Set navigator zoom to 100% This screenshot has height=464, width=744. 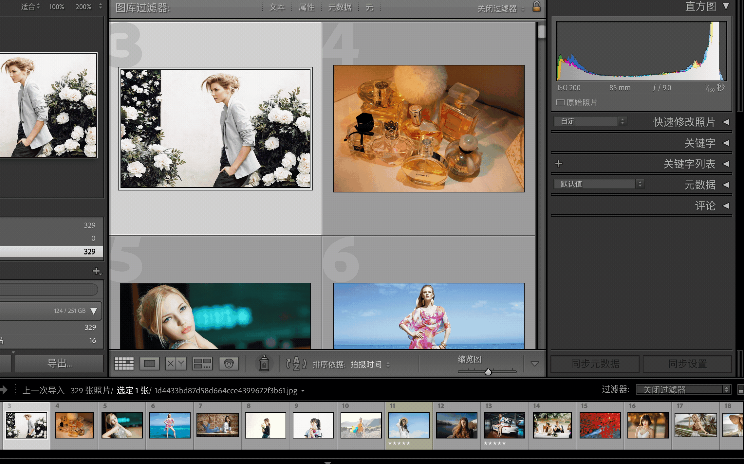pyautogui.click(x=56, y=7)
